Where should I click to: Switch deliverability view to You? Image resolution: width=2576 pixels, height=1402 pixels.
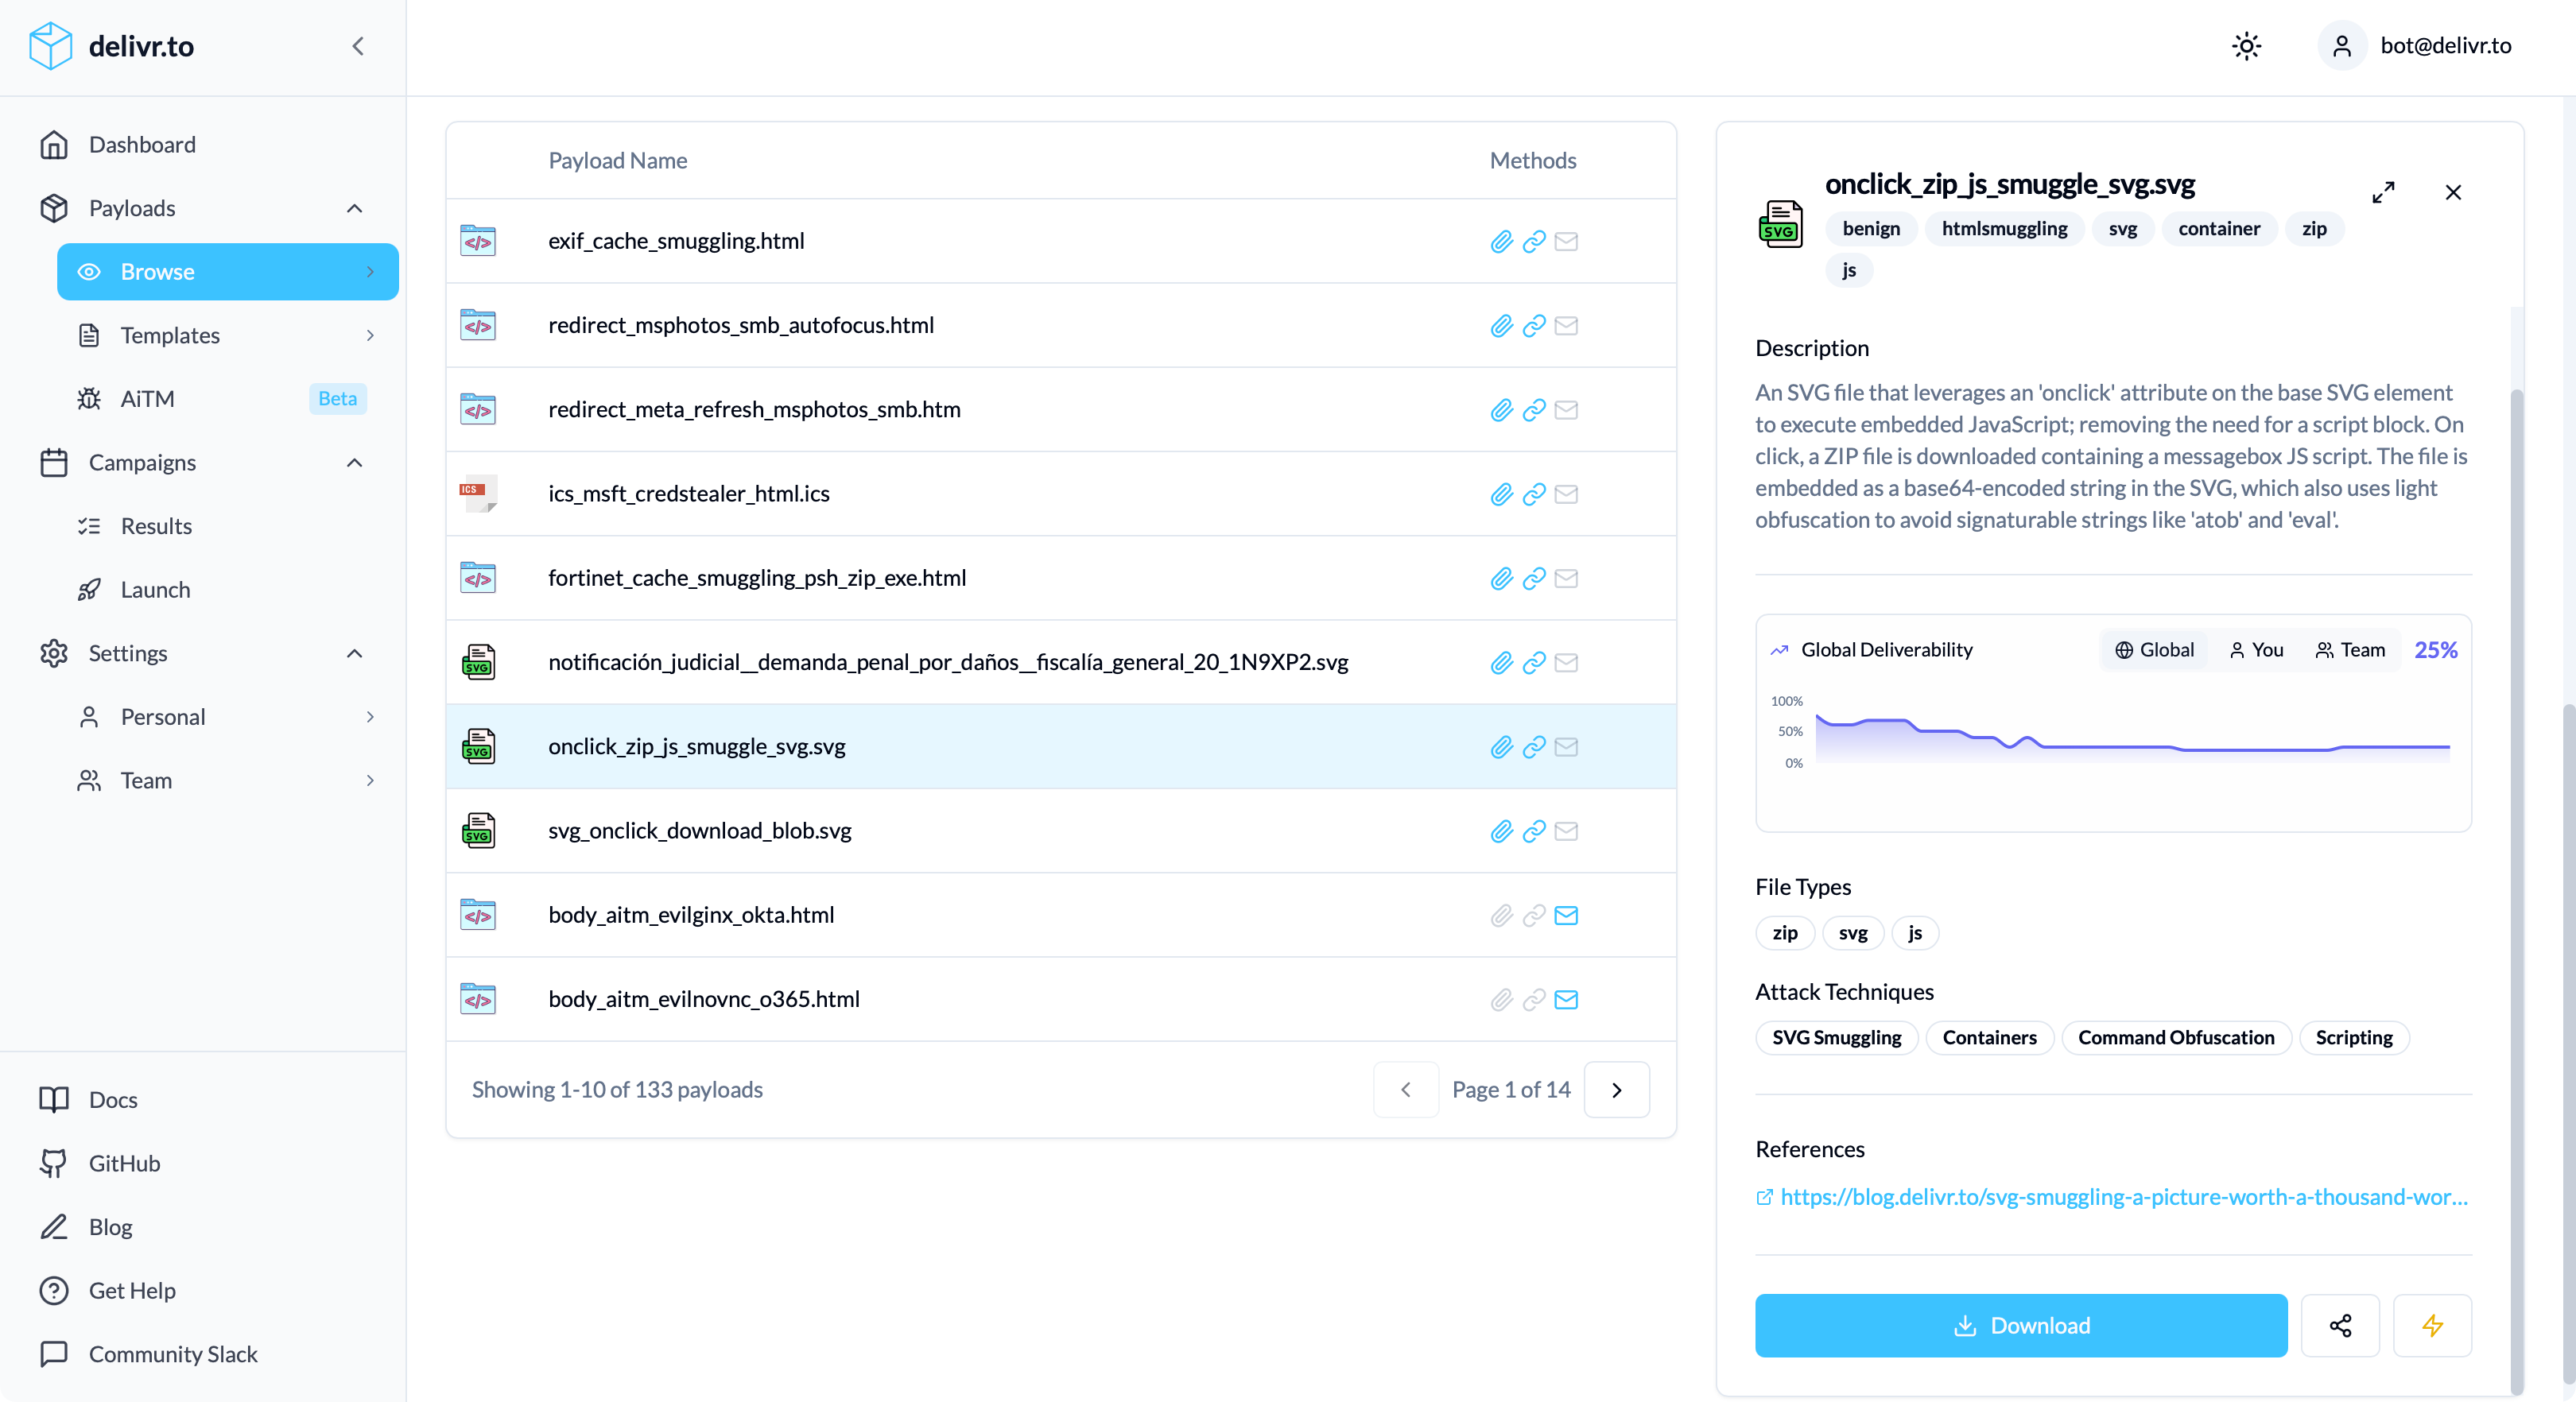point(2256,650)
